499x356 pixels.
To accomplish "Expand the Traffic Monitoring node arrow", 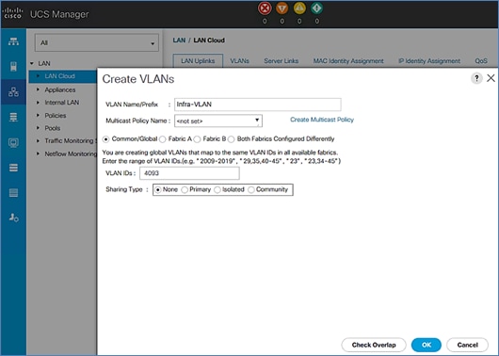I will pyautogui.click(x=39, y=140).
